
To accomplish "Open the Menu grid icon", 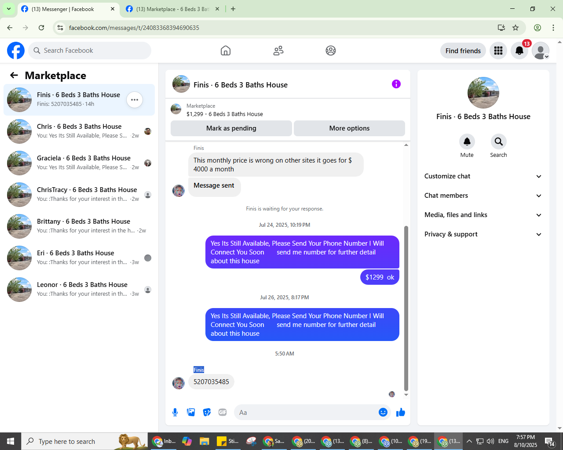I will 498,51.
